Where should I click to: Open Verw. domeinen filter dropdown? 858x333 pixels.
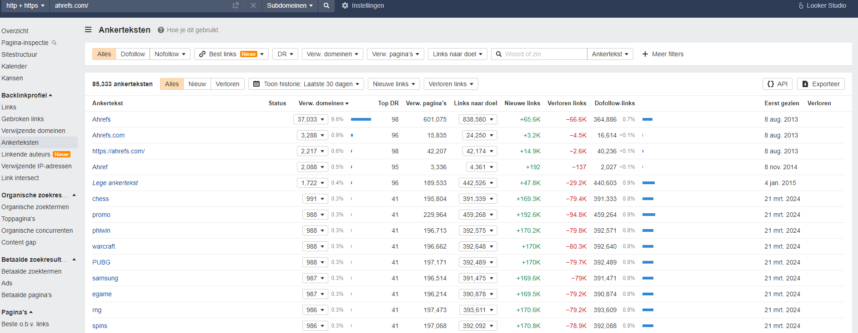point(332,54)
